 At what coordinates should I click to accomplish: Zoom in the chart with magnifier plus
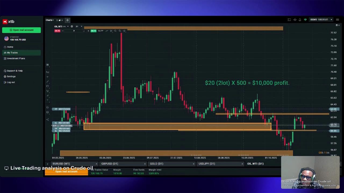pos(120,31)
